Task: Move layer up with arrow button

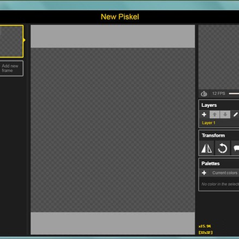Action: click(x=214, y=114)
